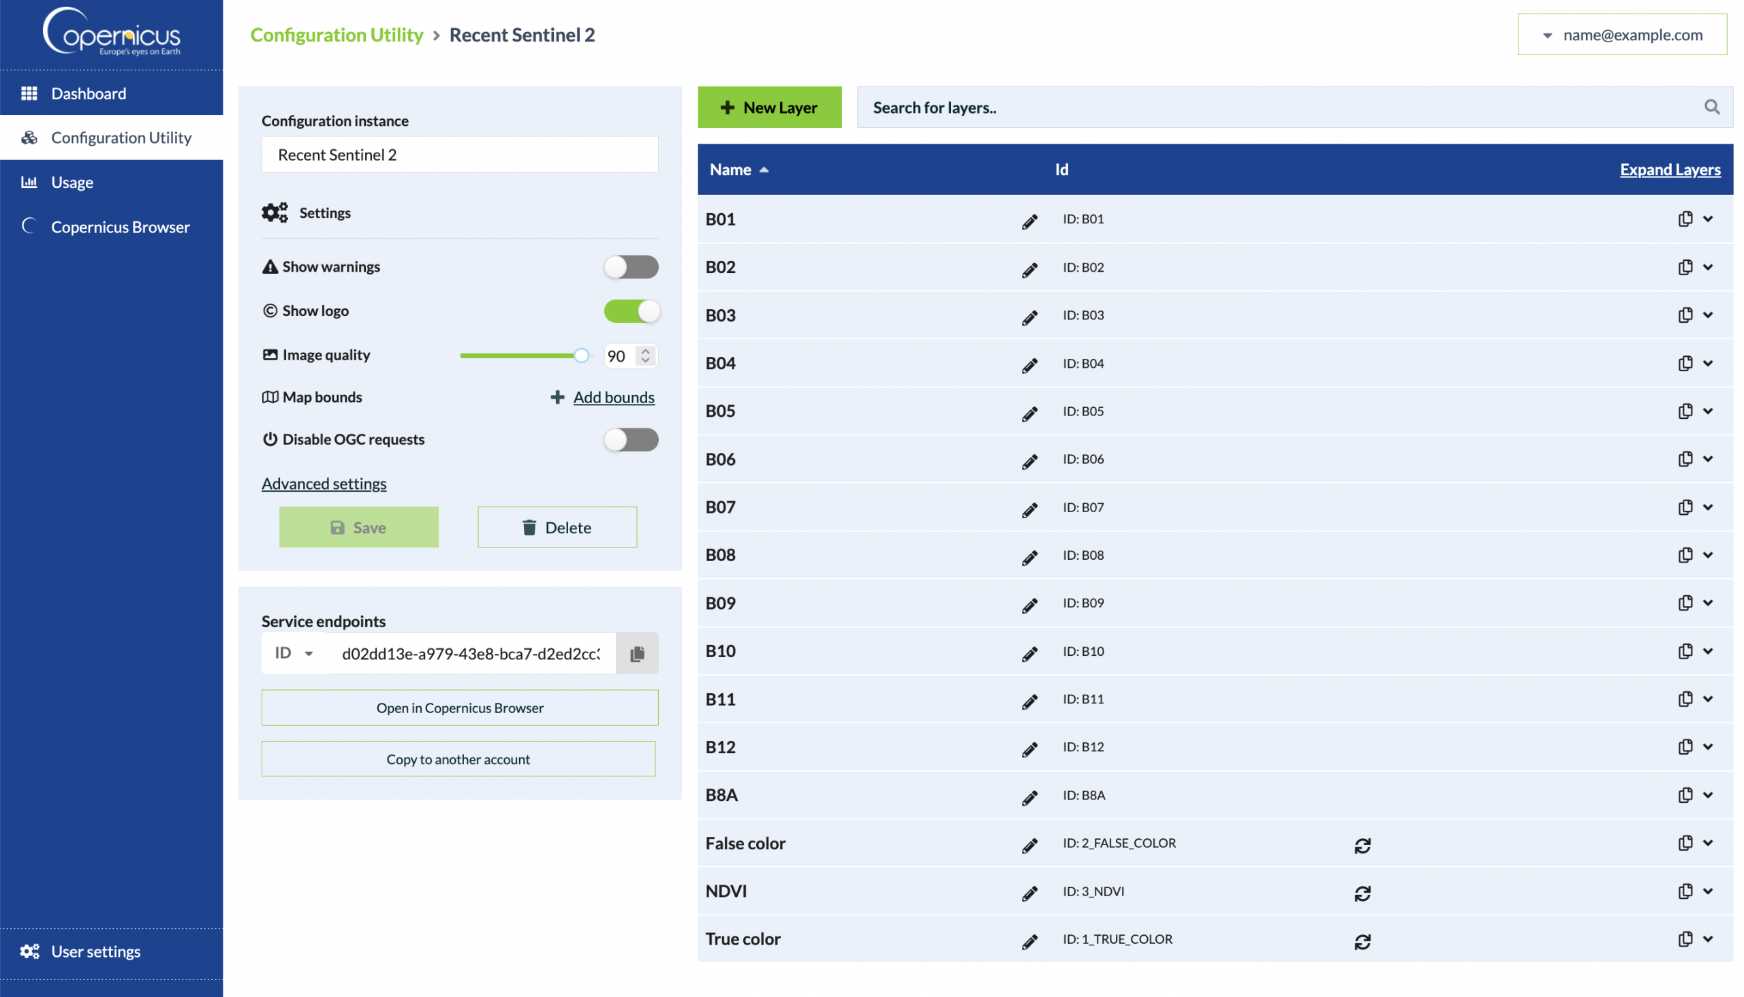The width and height of the screenshot is (1744, 997).
Task: Click refresh icon on False color row
Action: tap(1362, 845)
